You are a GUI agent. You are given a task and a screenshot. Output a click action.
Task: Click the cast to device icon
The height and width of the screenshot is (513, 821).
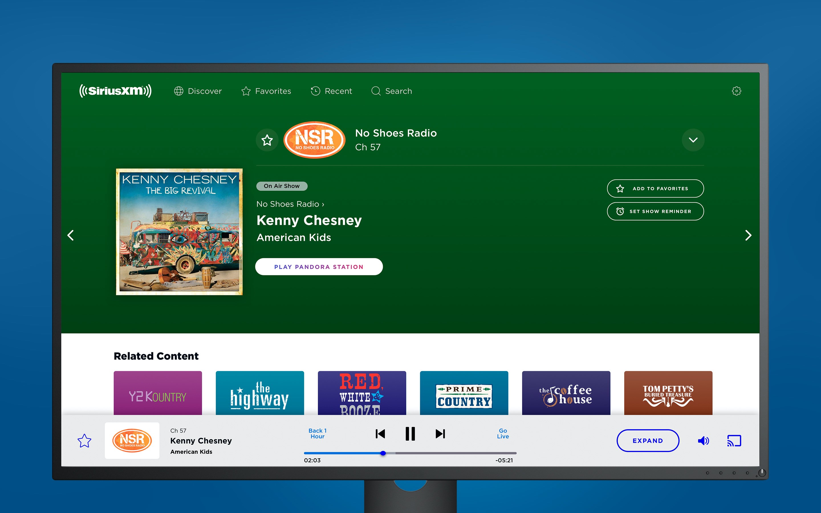coord(734,441)
